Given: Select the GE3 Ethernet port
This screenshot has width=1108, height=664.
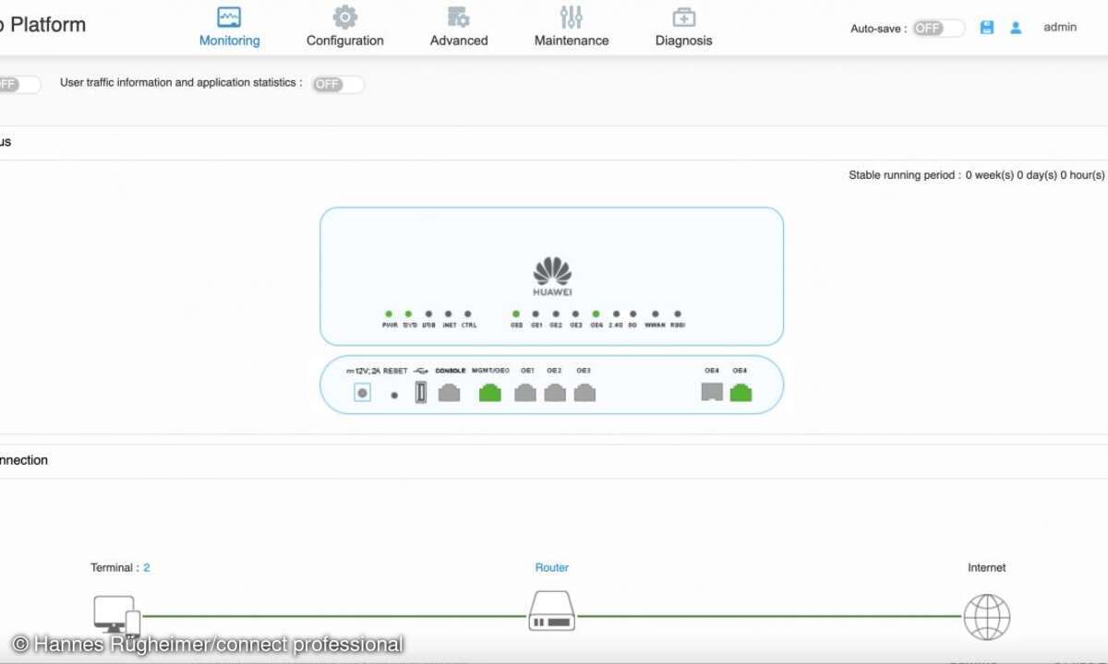Looking at the screenshot, I should (584, 393).
